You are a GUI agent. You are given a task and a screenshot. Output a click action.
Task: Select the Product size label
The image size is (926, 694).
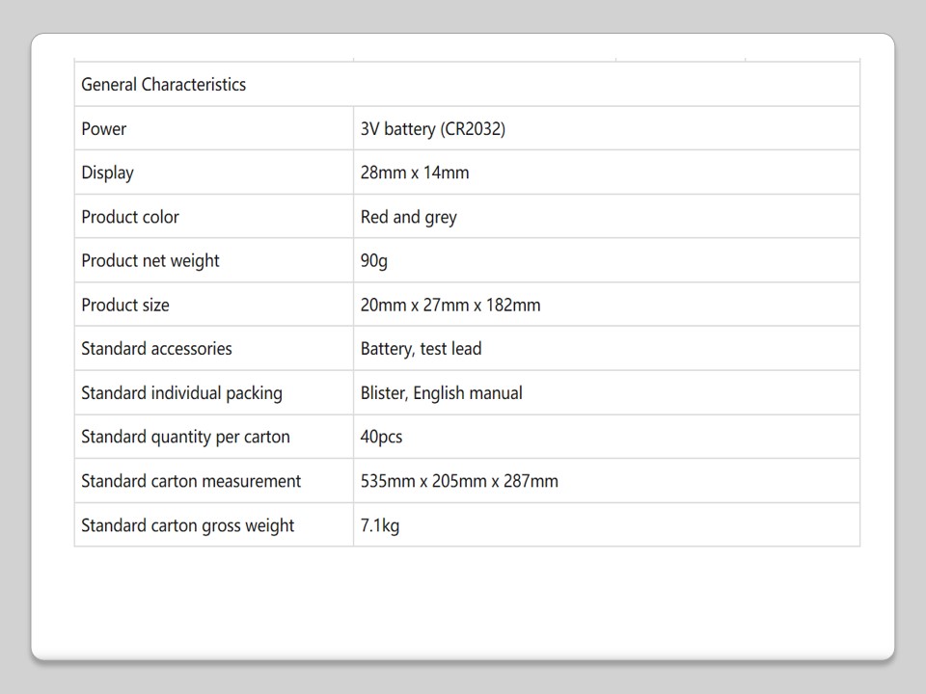point(125,306)
